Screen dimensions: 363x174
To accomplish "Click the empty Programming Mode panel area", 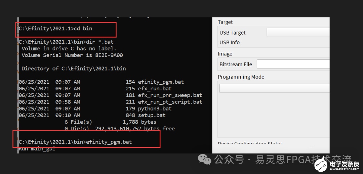I will 274,114.
